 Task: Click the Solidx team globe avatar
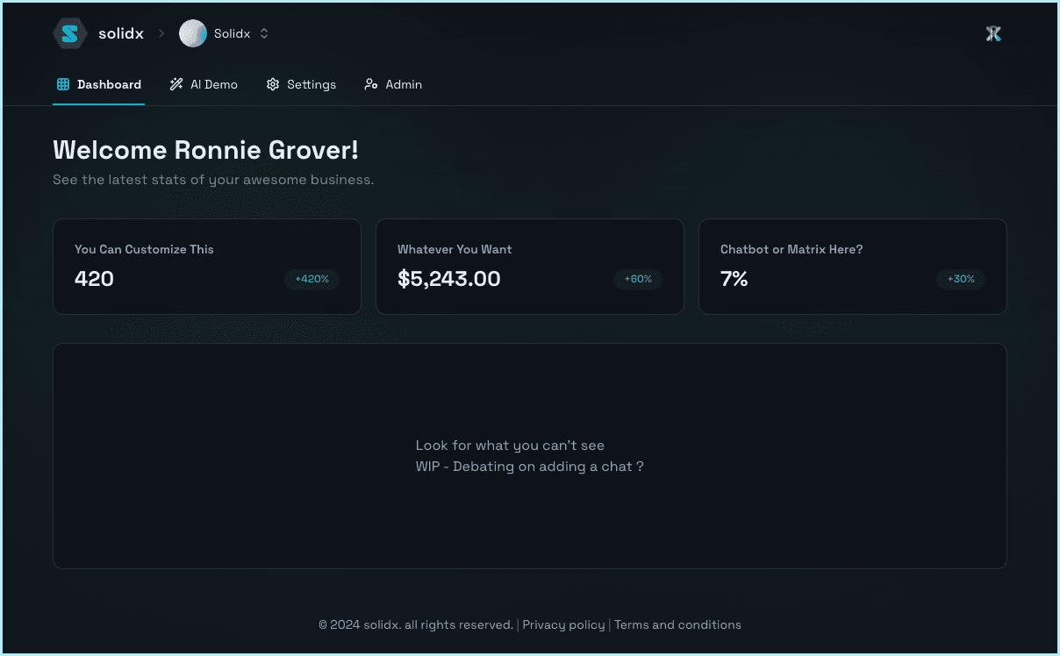tap(193, 34)
